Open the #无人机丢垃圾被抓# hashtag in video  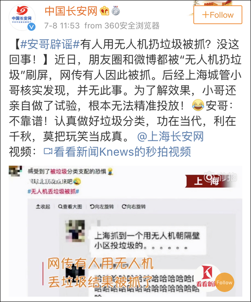[x=53, y=191]
